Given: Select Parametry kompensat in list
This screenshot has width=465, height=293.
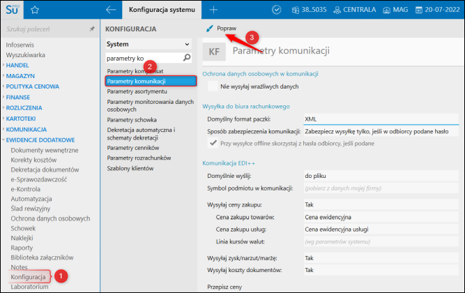Looking at the screenshot, I should coord(135,71).
